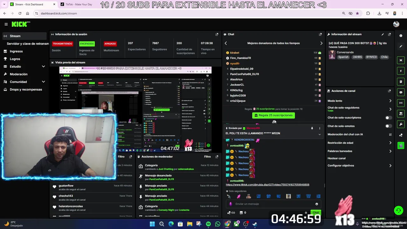407x229 pixels.
Task: Expand the Estudio sidebar section
Action: (x=43, y=66)
